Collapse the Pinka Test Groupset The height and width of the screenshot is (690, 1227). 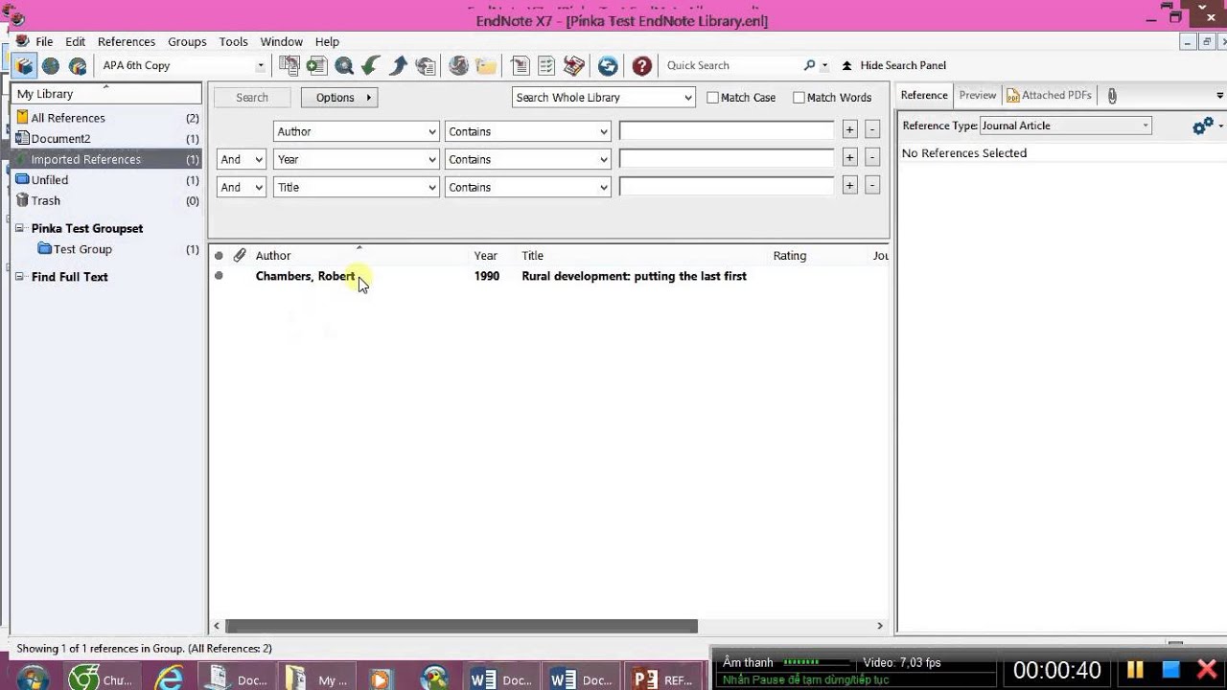click(20, 228)
